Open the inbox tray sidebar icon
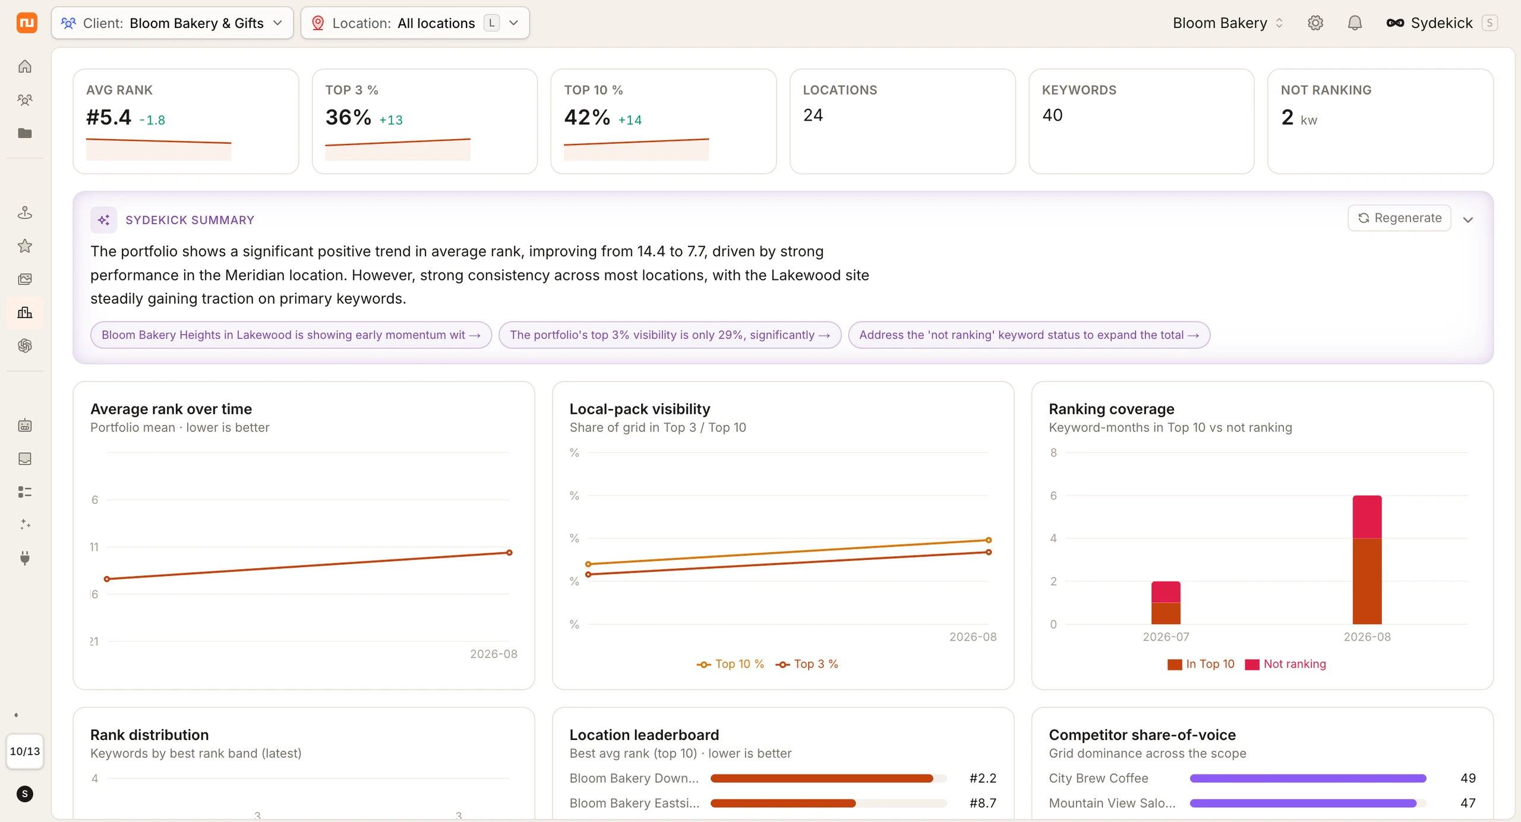The width and height of the screenshot is (1521, 822). pos(25,458)
